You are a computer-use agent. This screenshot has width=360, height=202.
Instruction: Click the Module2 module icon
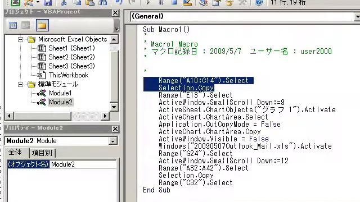point(42,102)
